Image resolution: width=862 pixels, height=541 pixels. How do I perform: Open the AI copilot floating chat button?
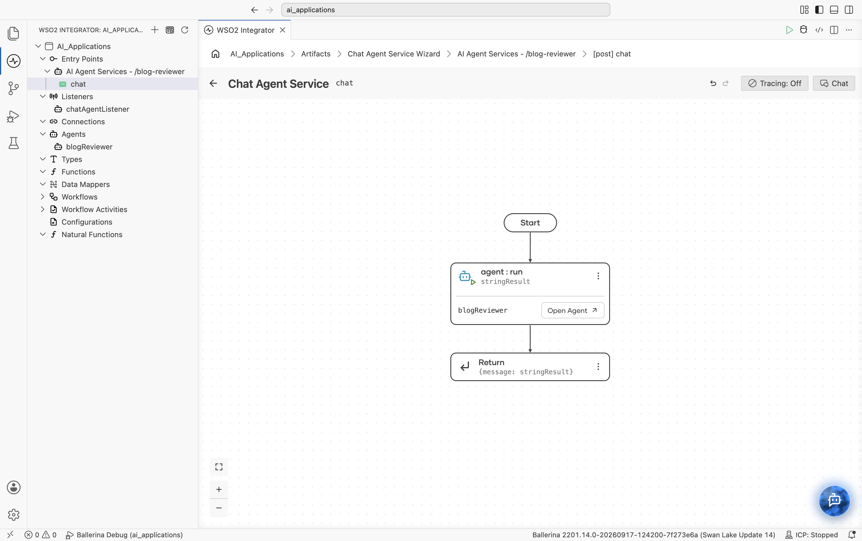coord(834,500)
